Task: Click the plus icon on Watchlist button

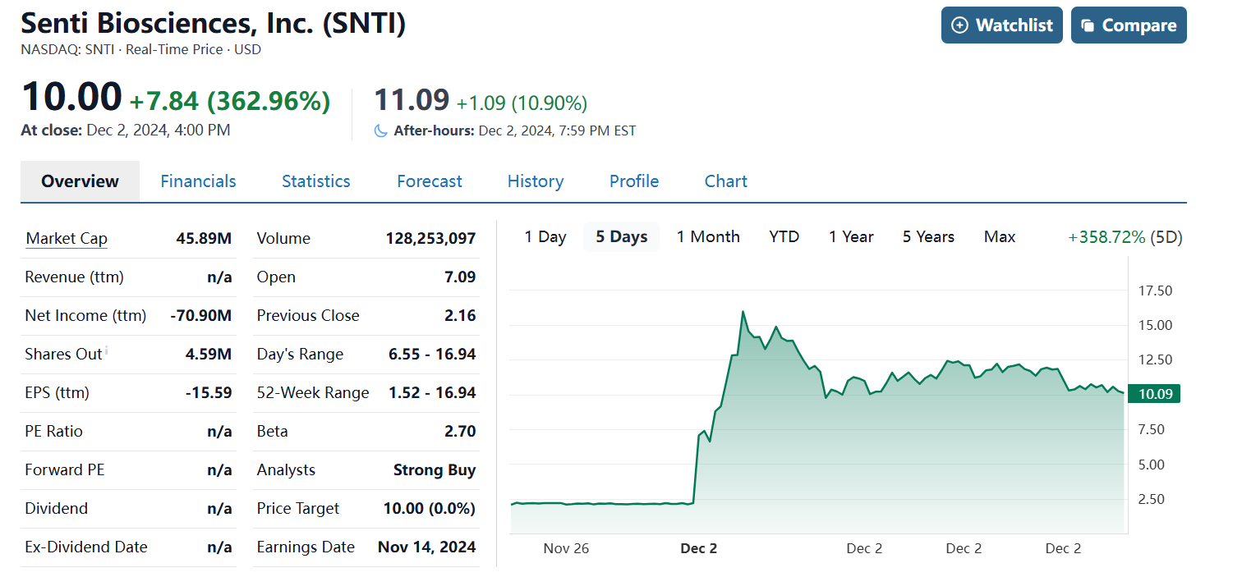Action: click(x=959, y=25)
